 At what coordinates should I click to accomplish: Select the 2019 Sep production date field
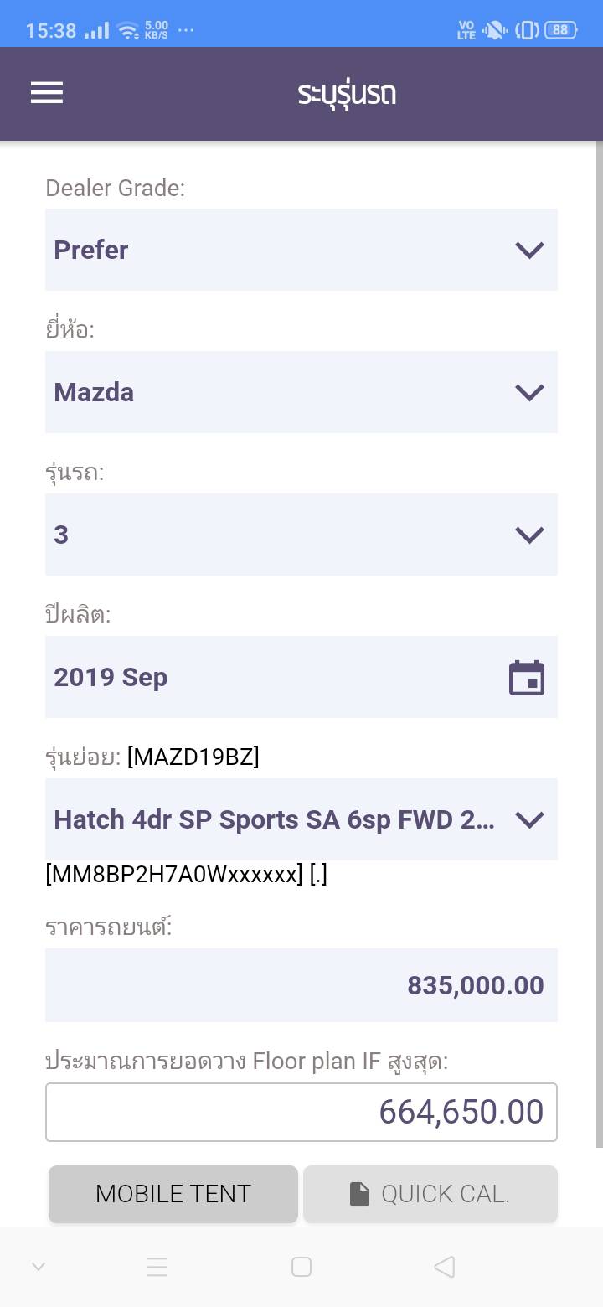(276, 677)
